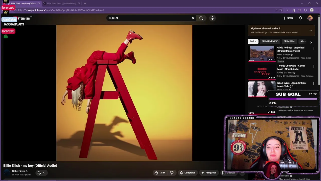Close the Billie Eilish Tours tab
This screenshot has width=321, height=181.
click(79, 4)
